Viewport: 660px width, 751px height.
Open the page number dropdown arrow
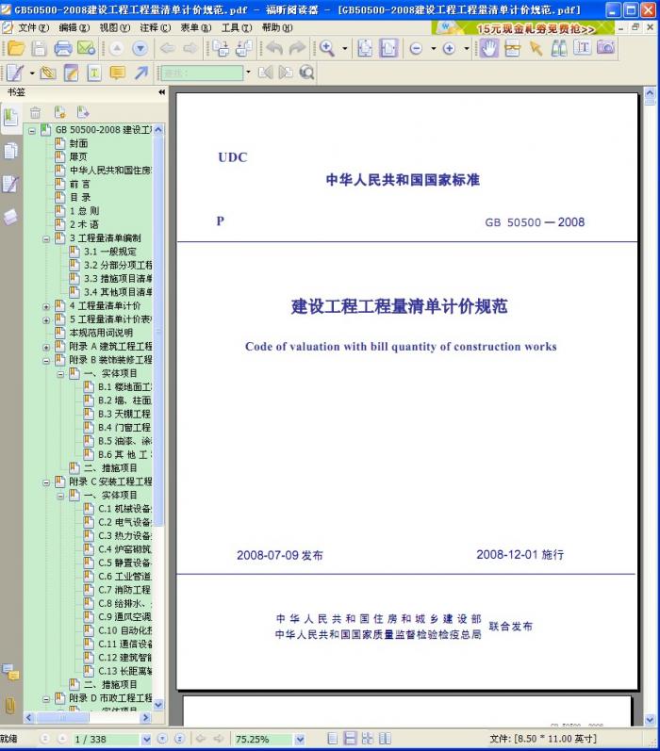click(146, 740)
